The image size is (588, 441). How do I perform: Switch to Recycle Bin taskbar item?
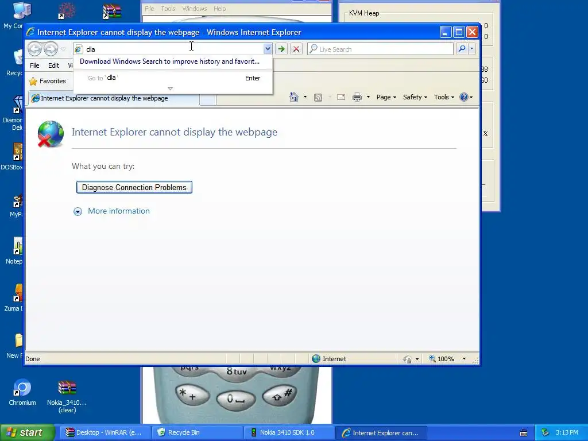196,433
